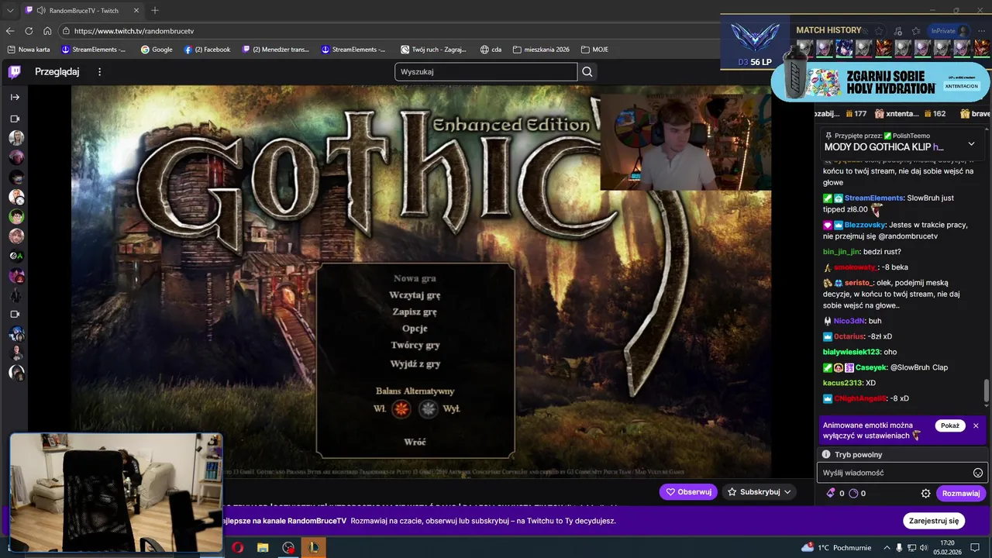The width and height of the screenshot is (992, 558).
Task: Click chat username bialywiesiek123
Action: point(852,352)
